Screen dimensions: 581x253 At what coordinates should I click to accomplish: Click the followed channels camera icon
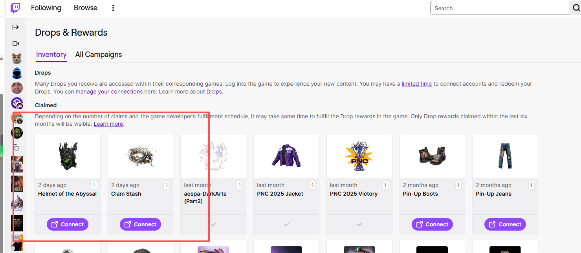point(16,44)
